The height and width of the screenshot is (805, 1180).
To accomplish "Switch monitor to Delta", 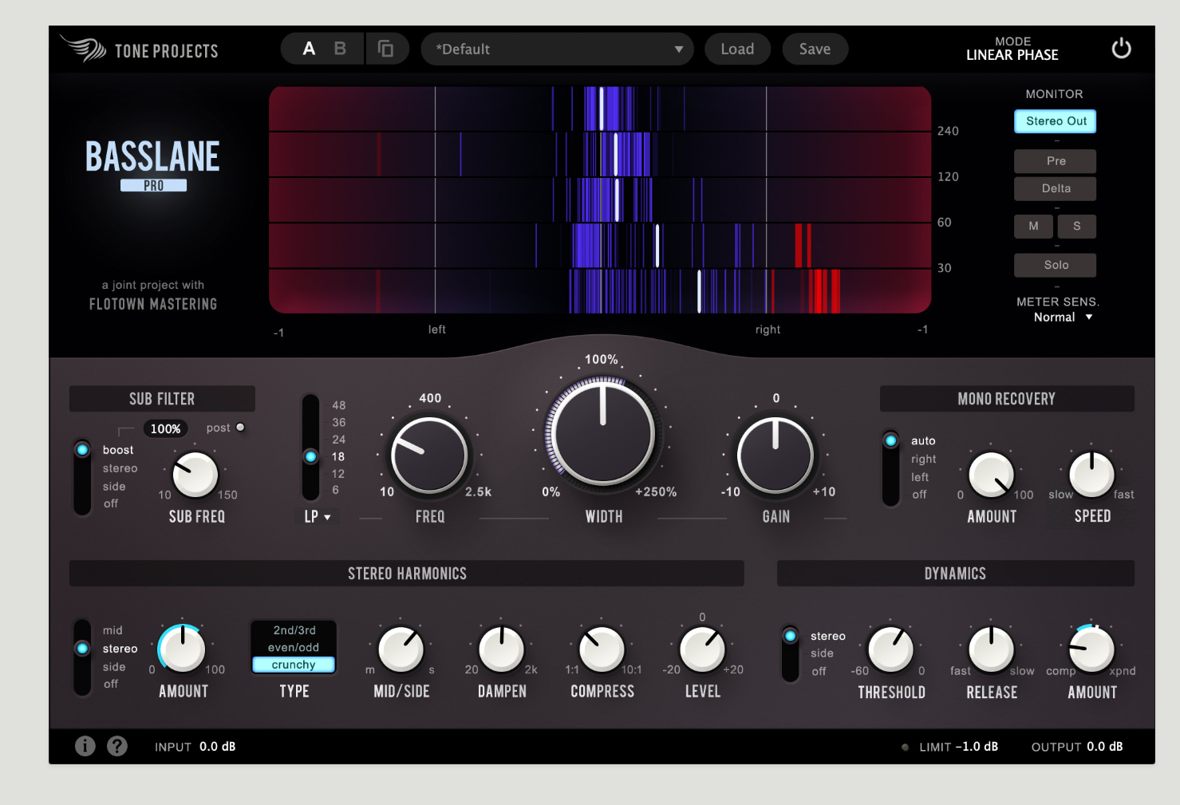I will 1056,188.
